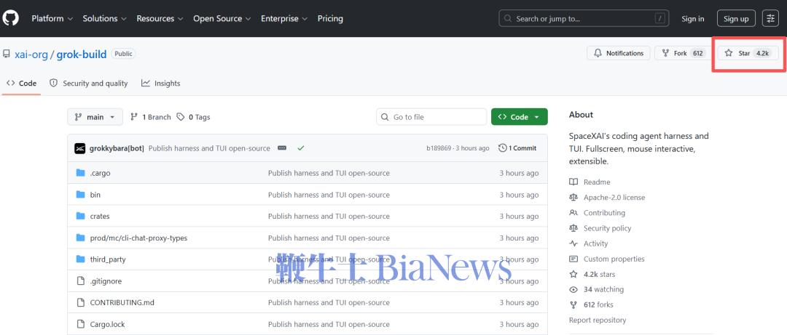Click the Notifications button
Screen dimensions: 787x335
point(619,53)
